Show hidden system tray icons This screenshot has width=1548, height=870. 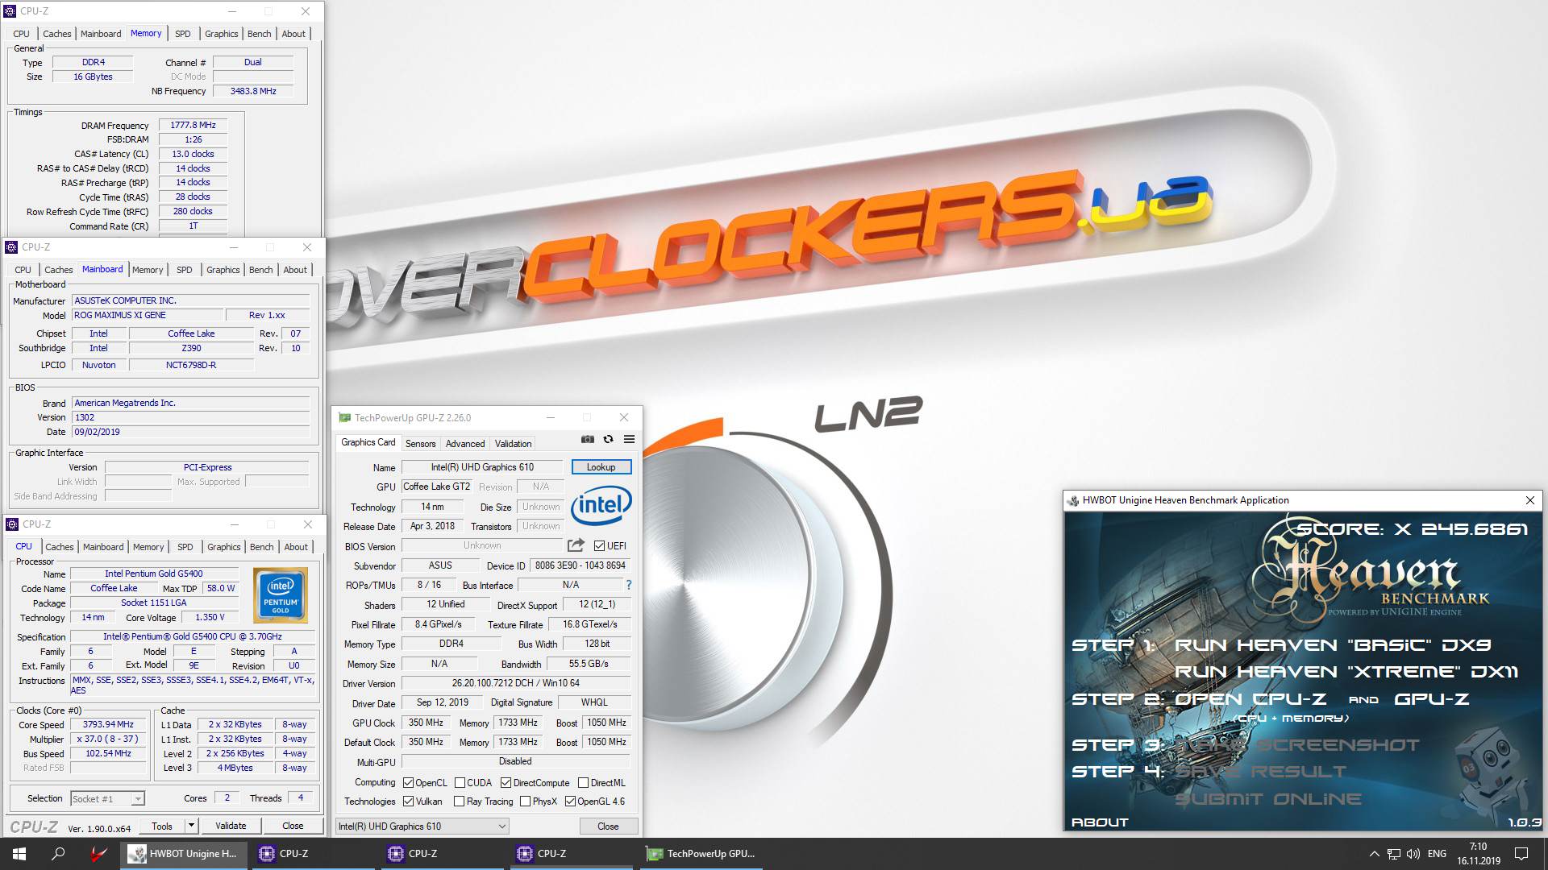click(x=1374, y=854)
